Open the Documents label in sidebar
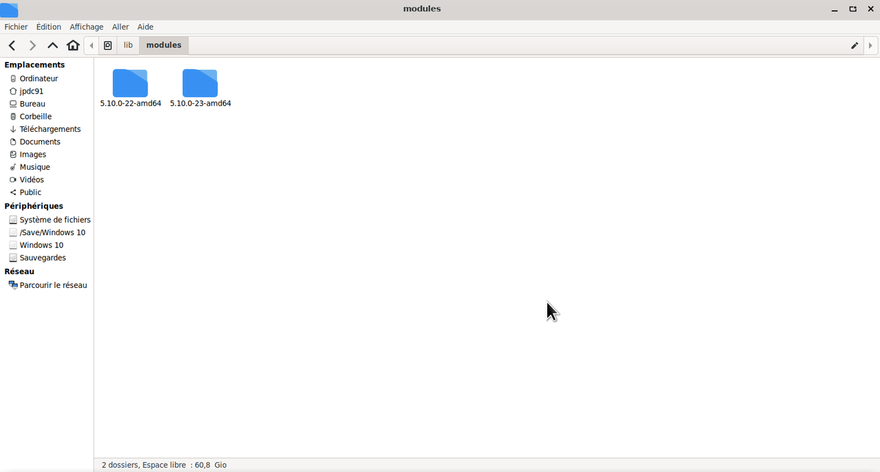880x472 pixels. click(40, 142)
